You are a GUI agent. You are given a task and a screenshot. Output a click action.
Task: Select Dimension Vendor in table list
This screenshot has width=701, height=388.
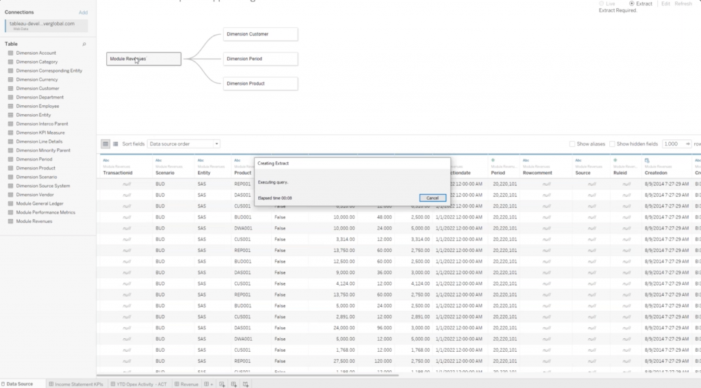click(x=37, y=195)
